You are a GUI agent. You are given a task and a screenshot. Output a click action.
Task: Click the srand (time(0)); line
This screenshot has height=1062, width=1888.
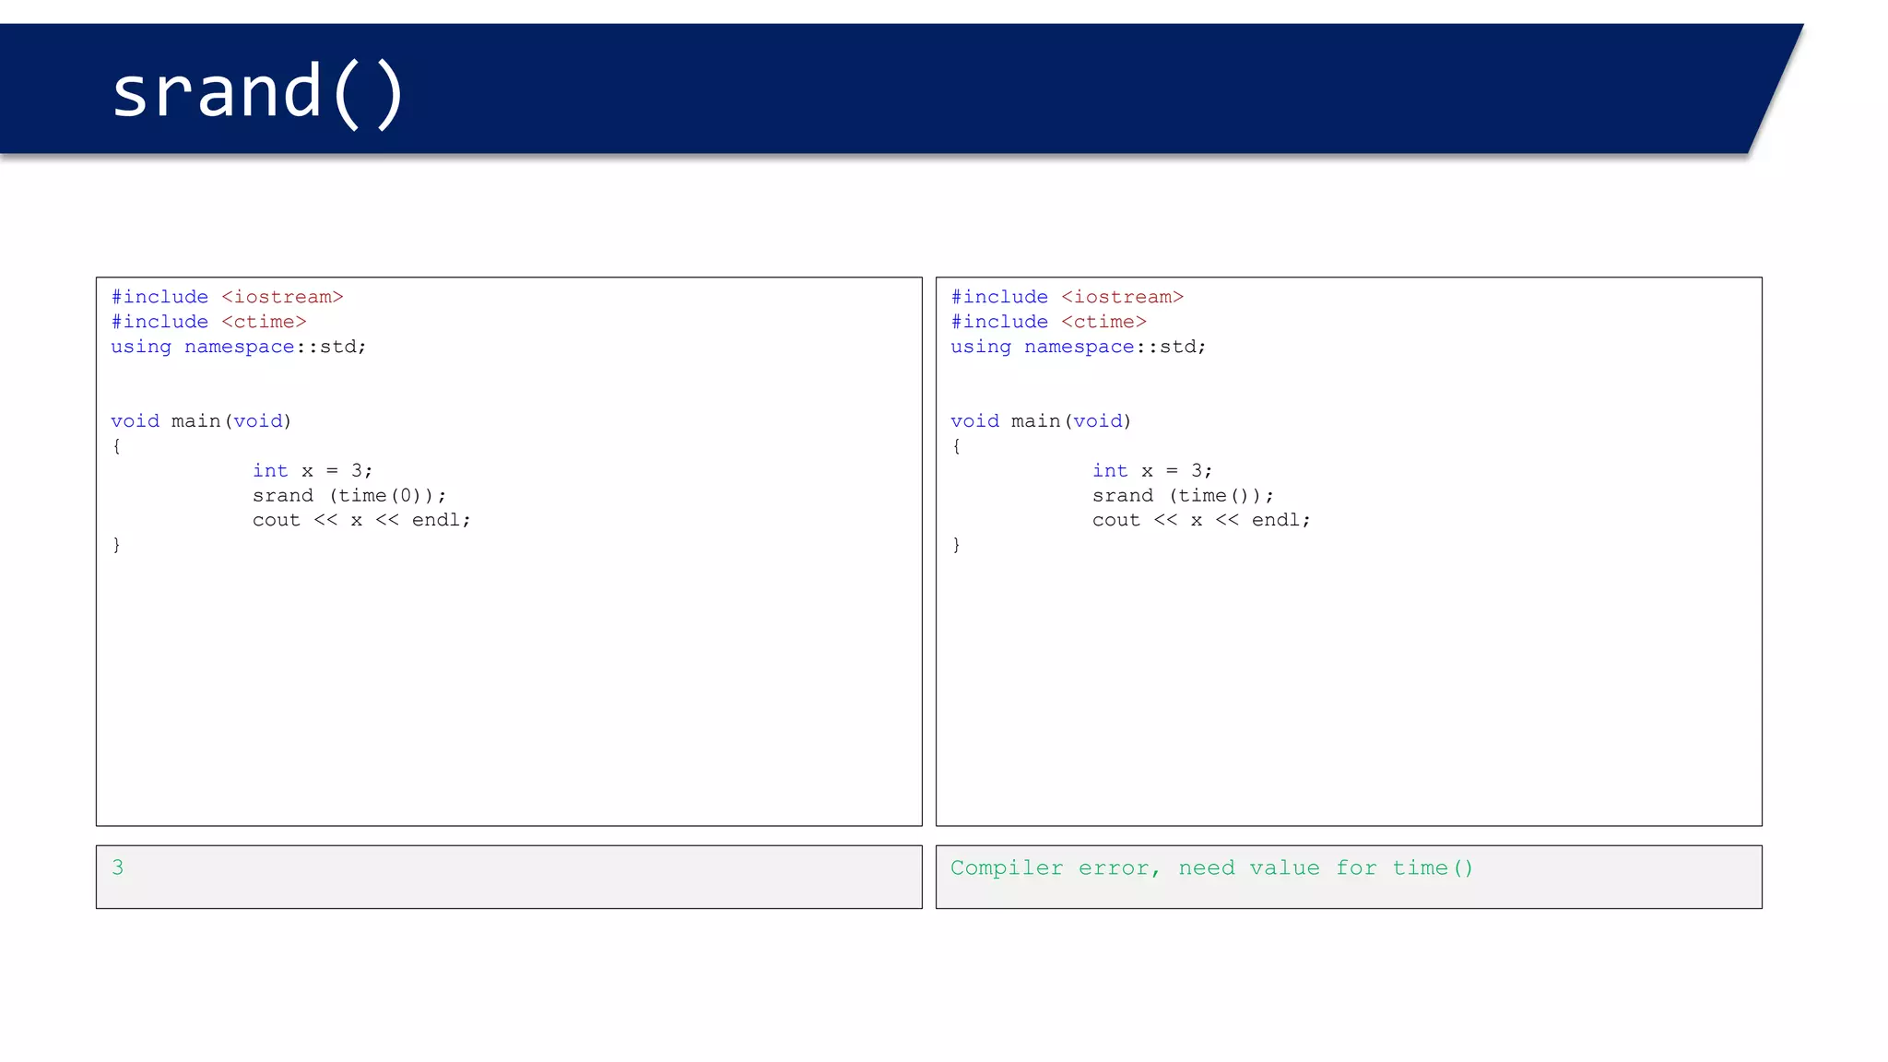point(349,496)
